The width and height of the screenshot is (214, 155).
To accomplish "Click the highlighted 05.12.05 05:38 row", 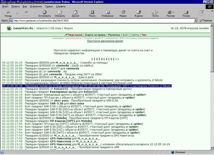I will (87, 86).
